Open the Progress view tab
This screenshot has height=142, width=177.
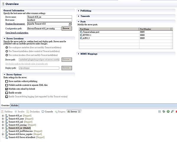pyautogui.click(x=60, y=112)
